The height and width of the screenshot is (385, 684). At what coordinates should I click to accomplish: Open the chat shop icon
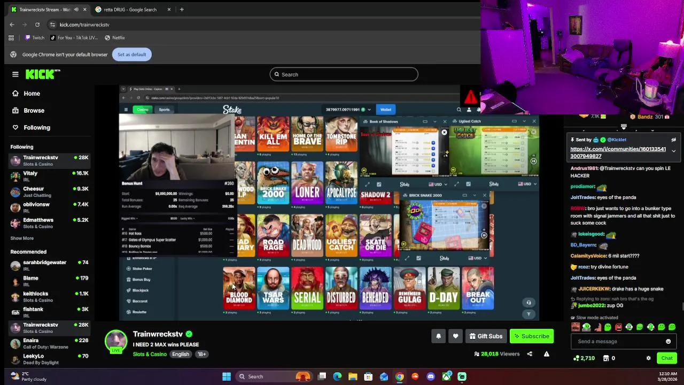tap(607, 358)
